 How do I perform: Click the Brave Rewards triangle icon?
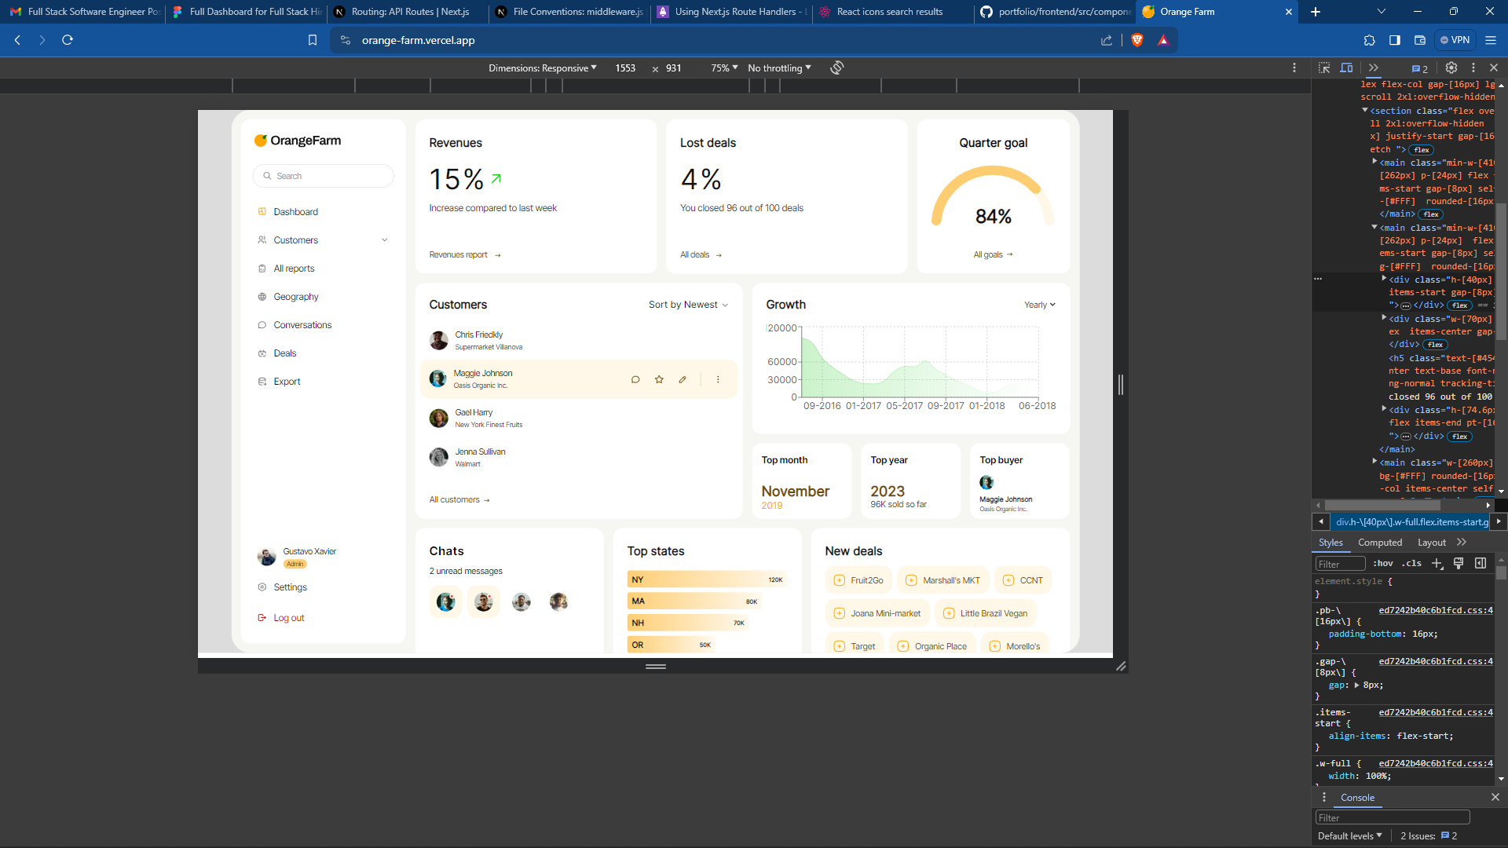[1163, 40]
